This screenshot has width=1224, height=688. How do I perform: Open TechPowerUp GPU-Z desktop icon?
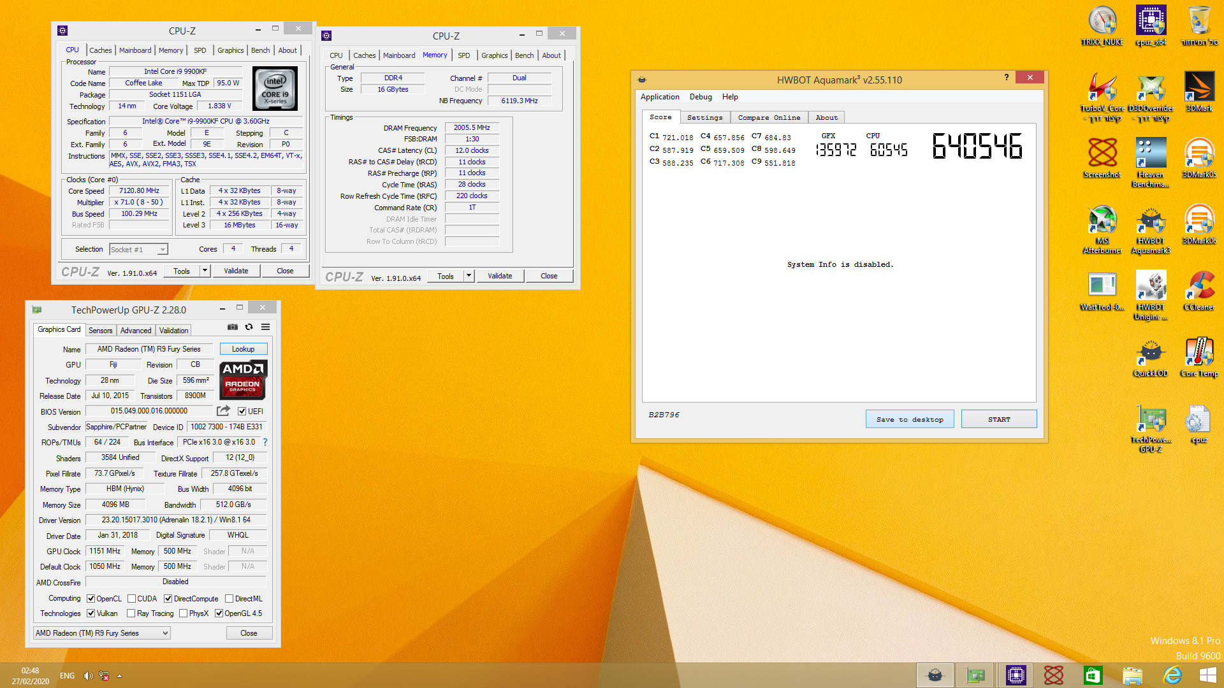click(1151, 427)
